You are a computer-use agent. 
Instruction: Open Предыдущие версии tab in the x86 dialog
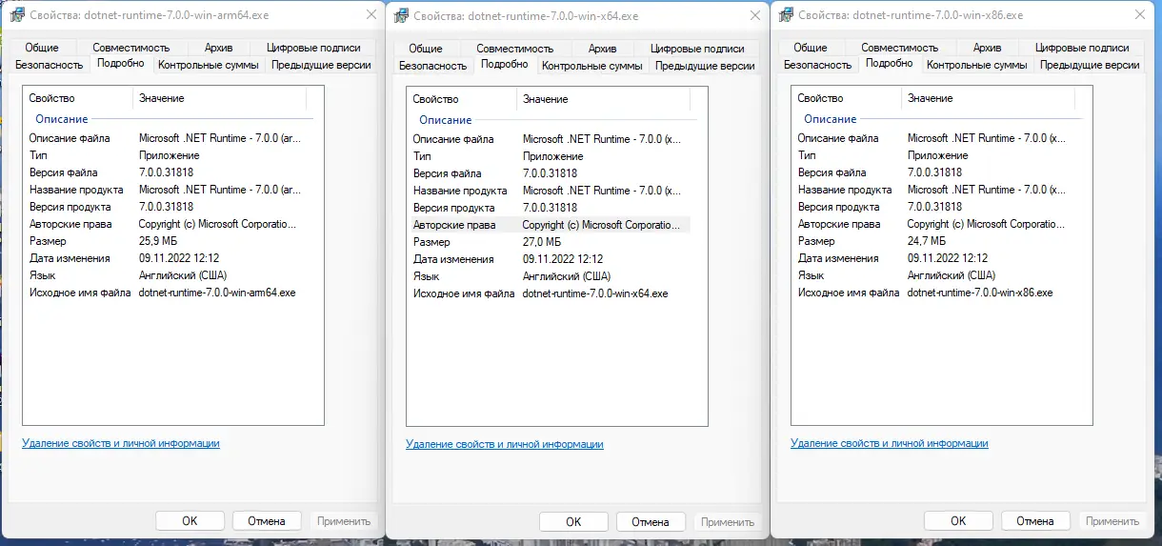click(x=1090, y=65)
